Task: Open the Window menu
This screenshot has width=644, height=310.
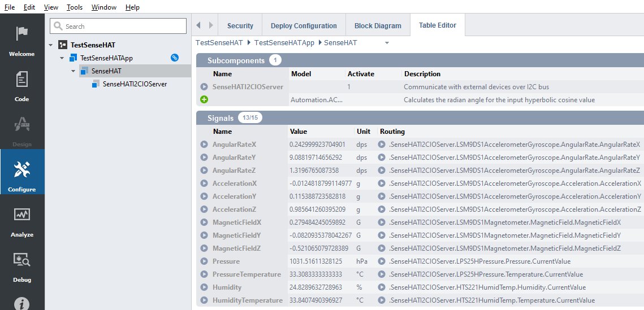Action: 104,7
